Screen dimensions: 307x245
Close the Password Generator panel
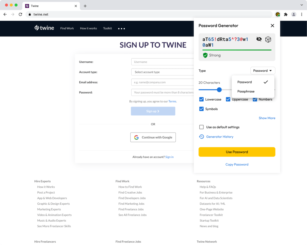point(272,26)
